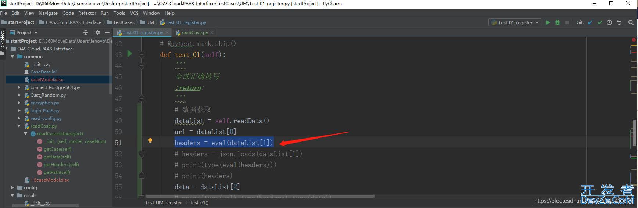Select getPath(self) method

click(57, 172)
